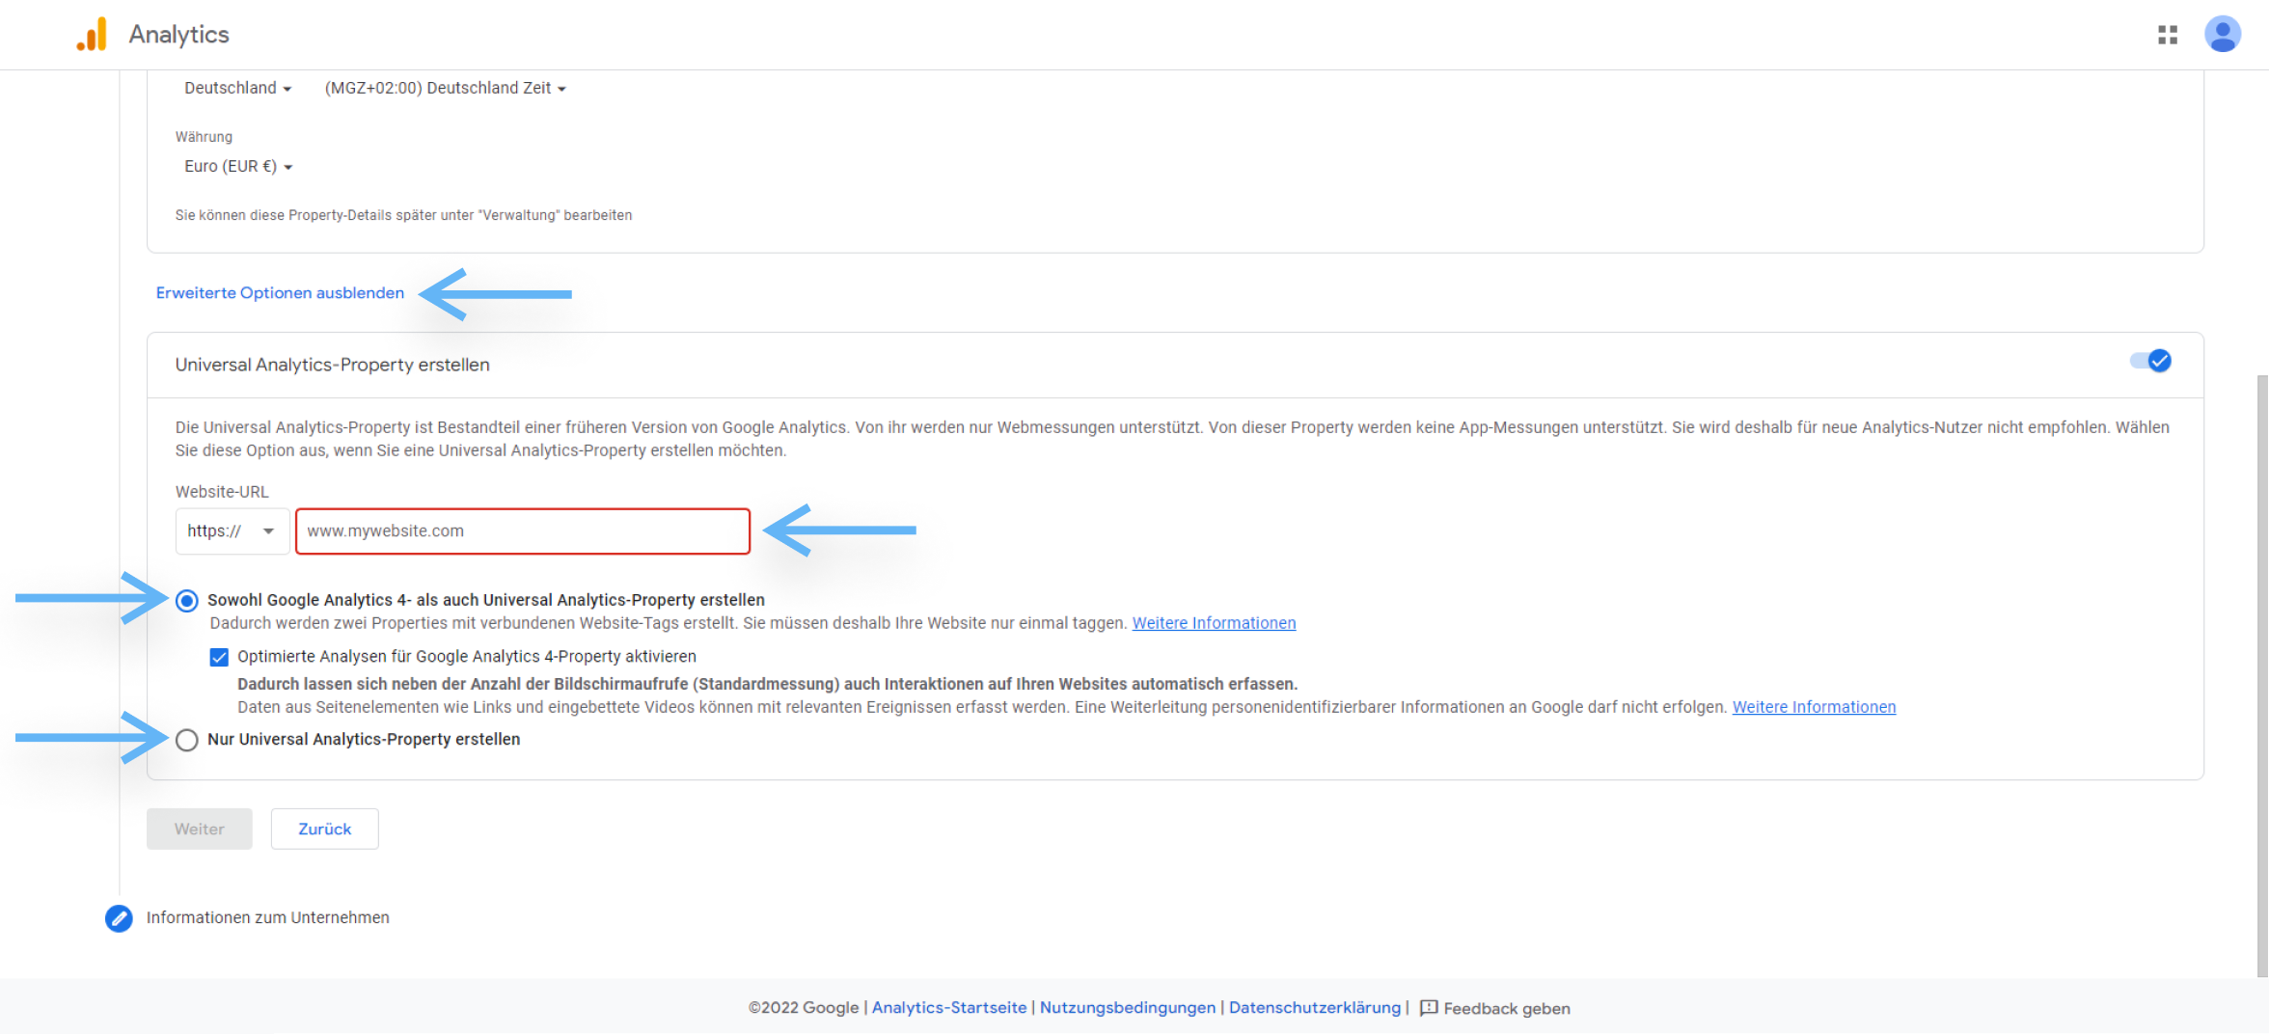Focus the Website-URL input field

pos(523,531)
